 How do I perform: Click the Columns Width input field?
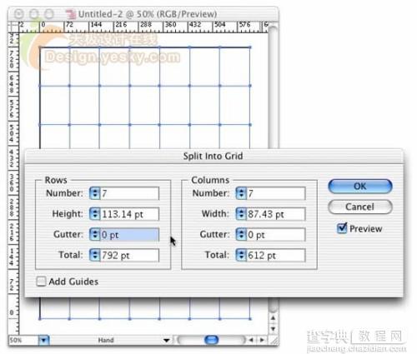pos(276,214)
